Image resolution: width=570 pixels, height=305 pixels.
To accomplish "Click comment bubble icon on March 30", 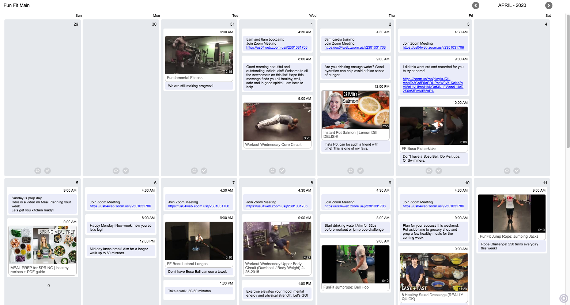I will point(116,171).
